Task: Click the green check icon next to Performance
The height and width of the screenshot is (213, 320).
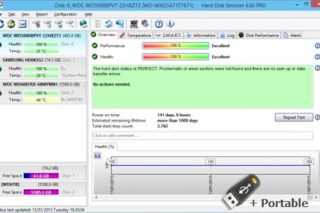Action: (95, 45)
